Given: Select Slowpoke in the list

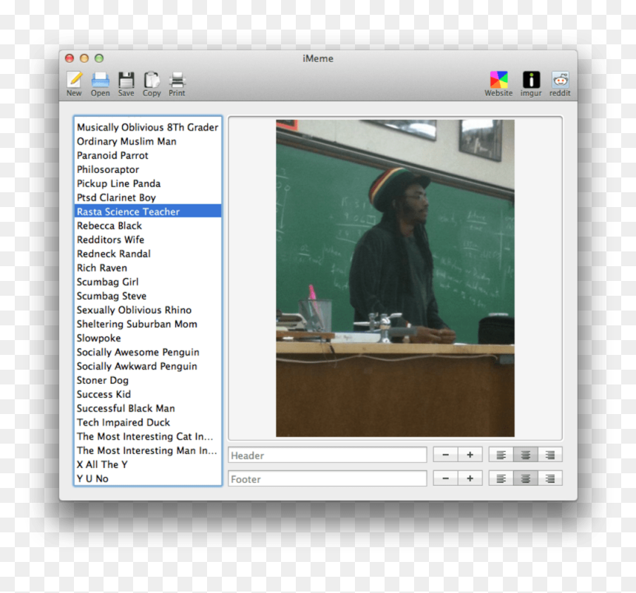Looking at the screenshot, I should point(148,338).
